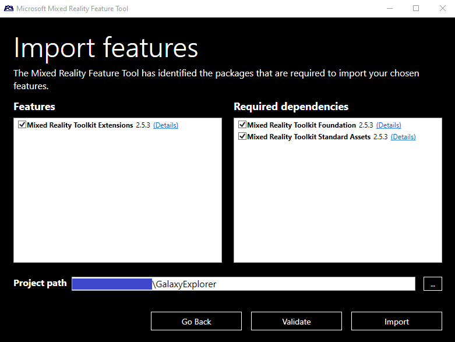Maximize the Feature Tool window
Image resolution: width=455 pixels, height=342 pixels.
click(x=416, y=9)
